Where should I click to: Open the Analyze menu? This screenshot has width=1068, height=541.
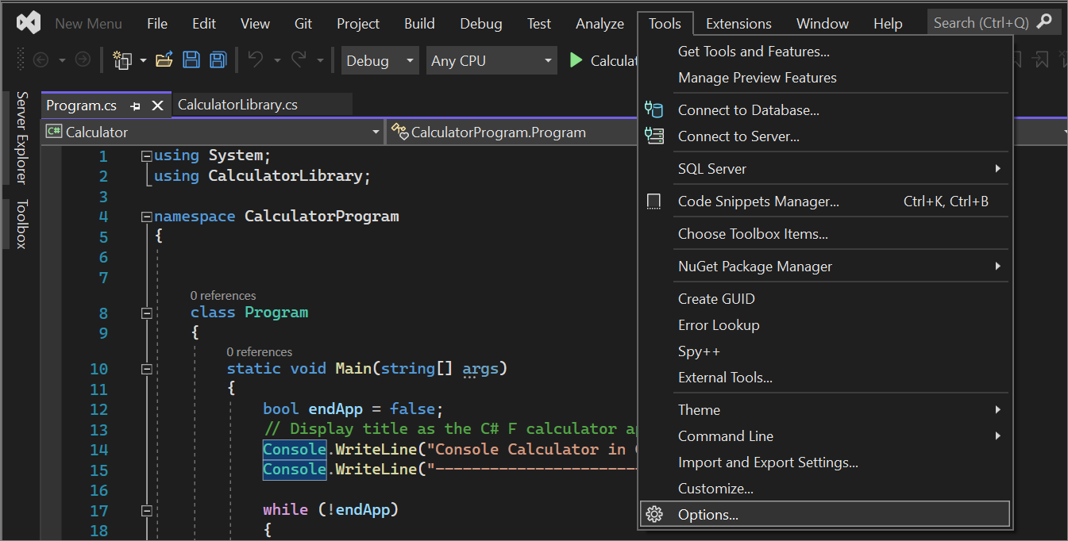click(600, 24)
